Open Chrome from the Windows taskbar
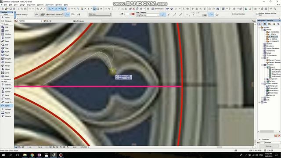 pyautogui.click(x=32, y=155)
